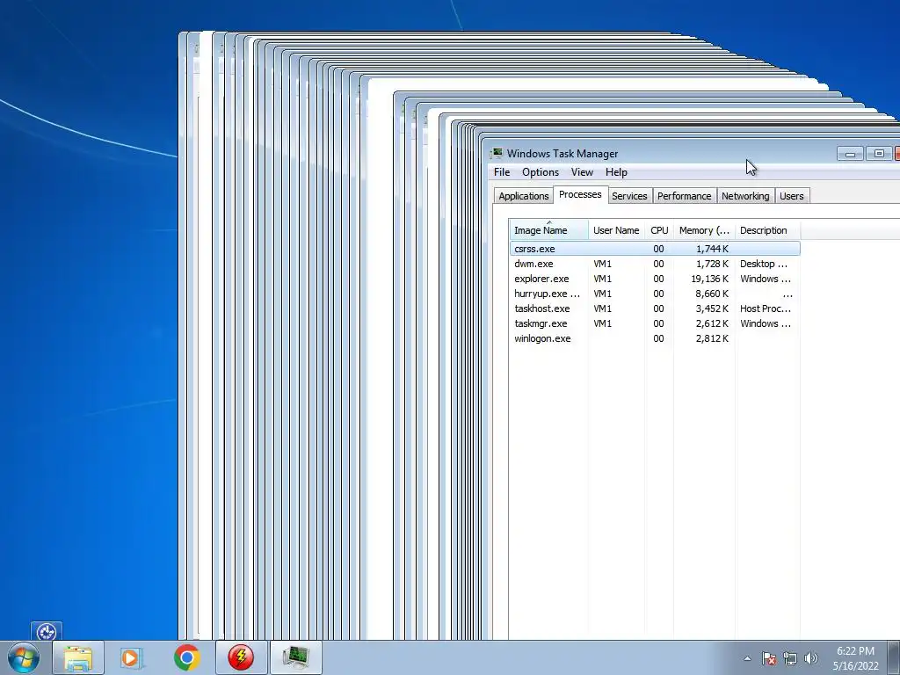Open the File menu in Task Manager
The image size is (900, 675).
coord(502,172)
